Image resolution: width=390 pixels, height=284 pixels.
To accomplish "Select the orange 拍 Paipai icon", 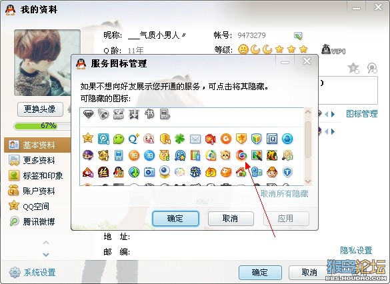I will tap(134, 156).
